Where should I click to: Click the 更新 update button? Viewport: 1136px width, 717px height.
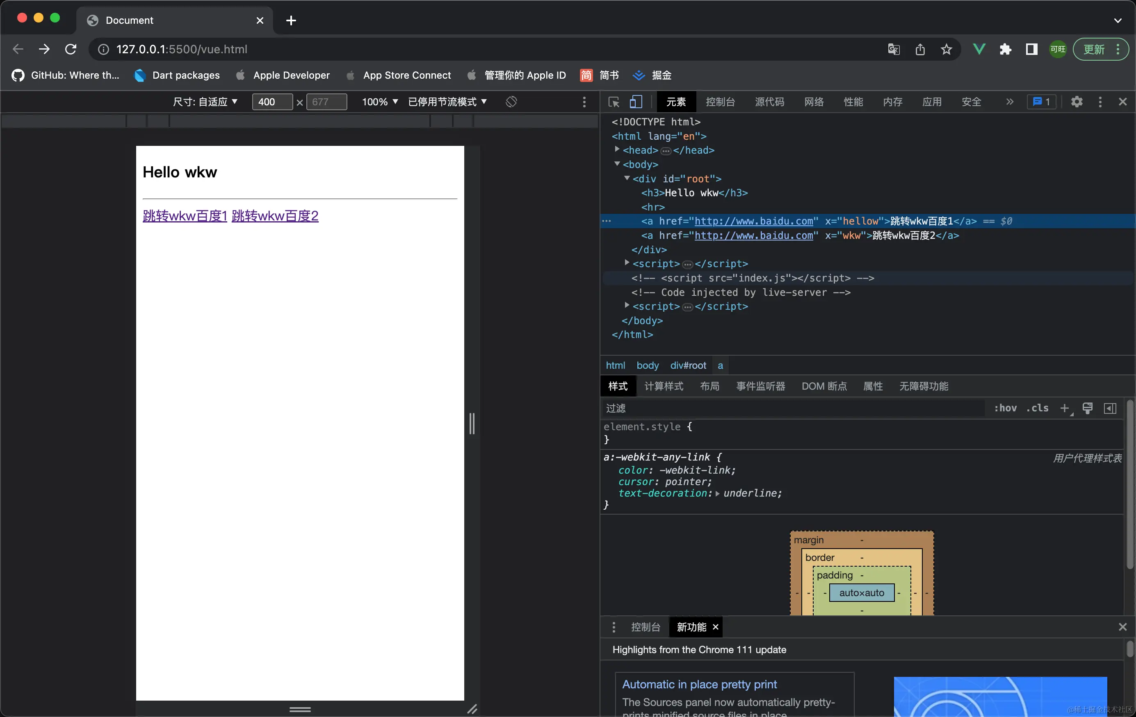(x=1095, y=49)
